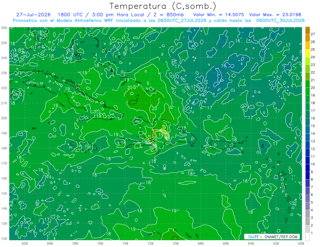This screenshot has height=247, width=320.
Task: Click the 78W longitude axis label
Action: click(x=75, y=243)
